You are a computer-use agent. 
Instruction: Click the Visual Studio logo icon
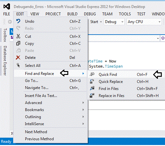[x=7, y=6]
